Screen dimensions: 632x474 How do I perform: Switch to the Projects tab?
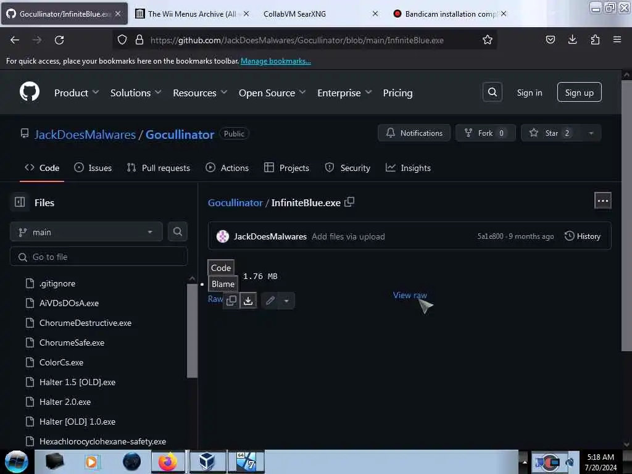pos(286,168)
